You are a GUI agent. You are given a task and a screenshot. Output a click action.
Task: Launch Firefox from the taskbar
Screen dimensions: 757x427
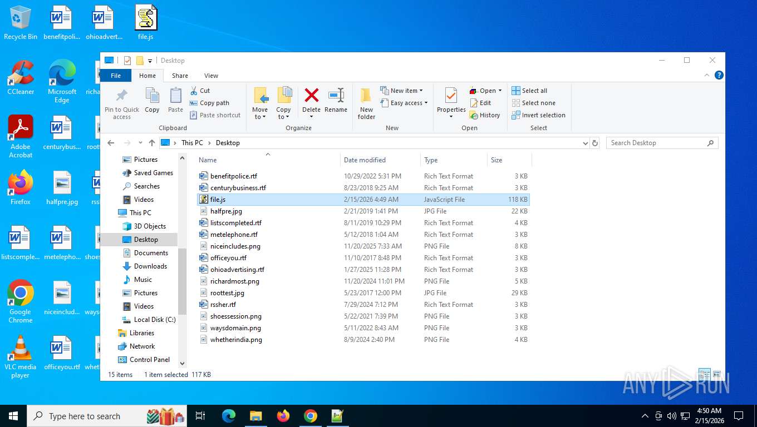click(x=283, y=416)
